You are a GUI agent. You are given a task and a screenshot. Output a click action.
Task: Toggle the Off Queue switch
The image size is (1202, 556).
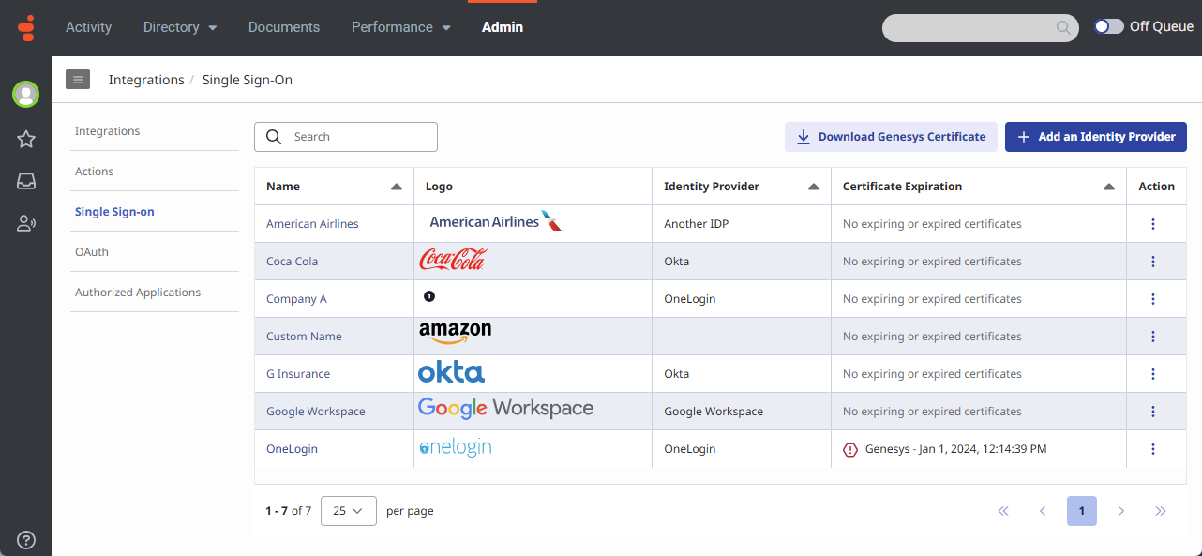click(x=1109, y=26)
